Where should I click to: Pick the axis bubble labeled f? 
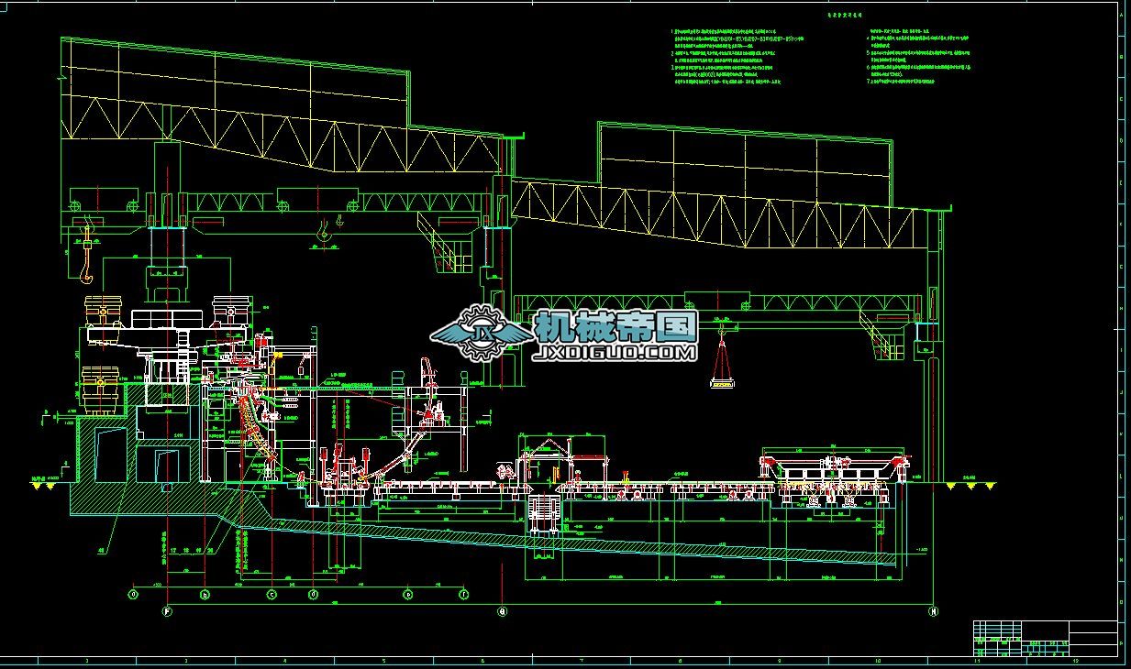pyautogui.click(x=464, y=594)
